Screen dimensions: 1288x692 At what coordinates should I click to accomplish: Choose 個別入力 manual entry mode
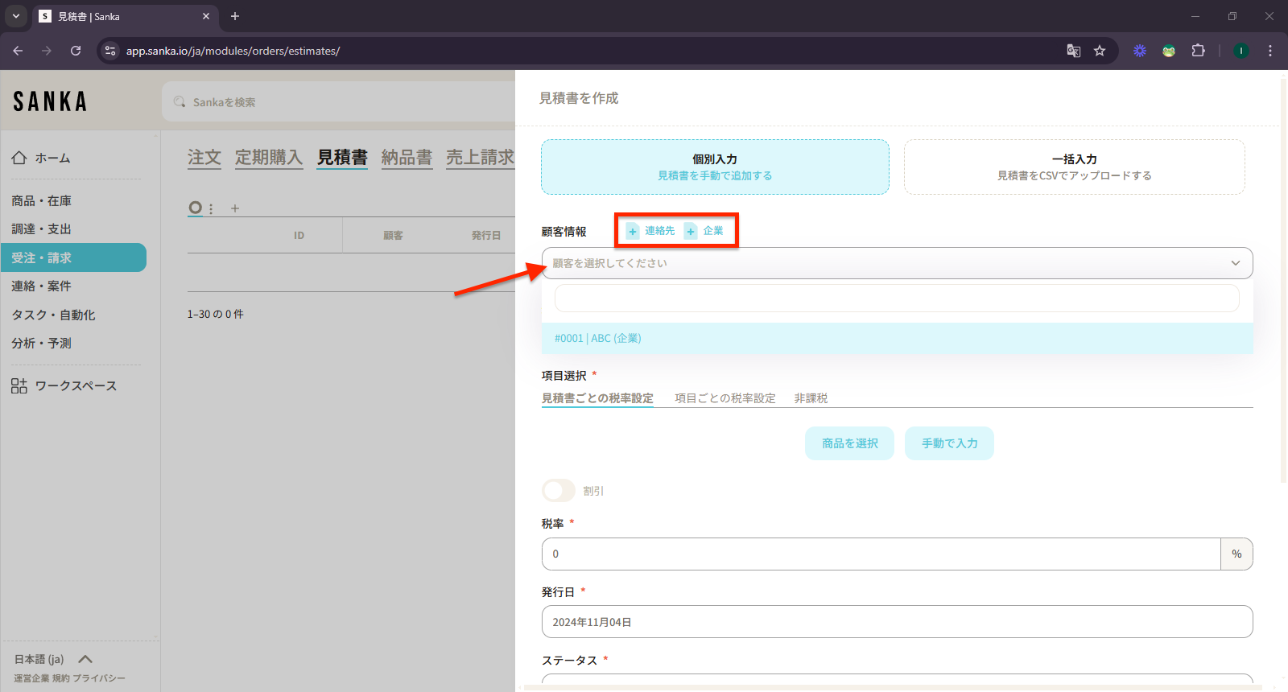[x=715, y=167]
